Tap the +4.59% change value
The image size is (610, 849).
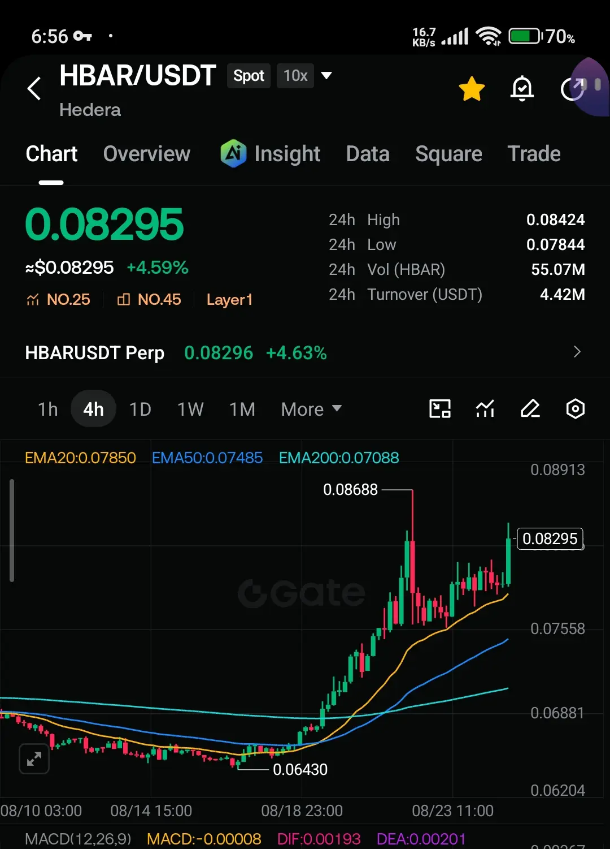point(158,268)
